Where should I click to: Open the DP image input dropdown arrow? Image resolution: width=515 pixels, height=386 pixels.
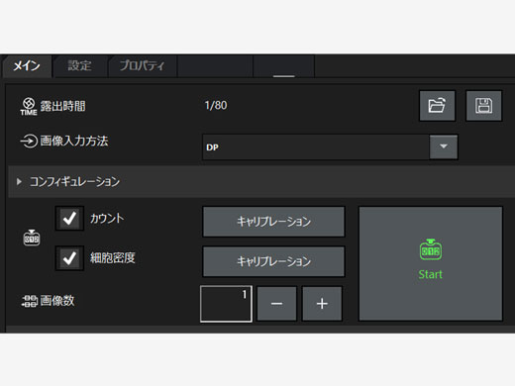coord(444,146)
